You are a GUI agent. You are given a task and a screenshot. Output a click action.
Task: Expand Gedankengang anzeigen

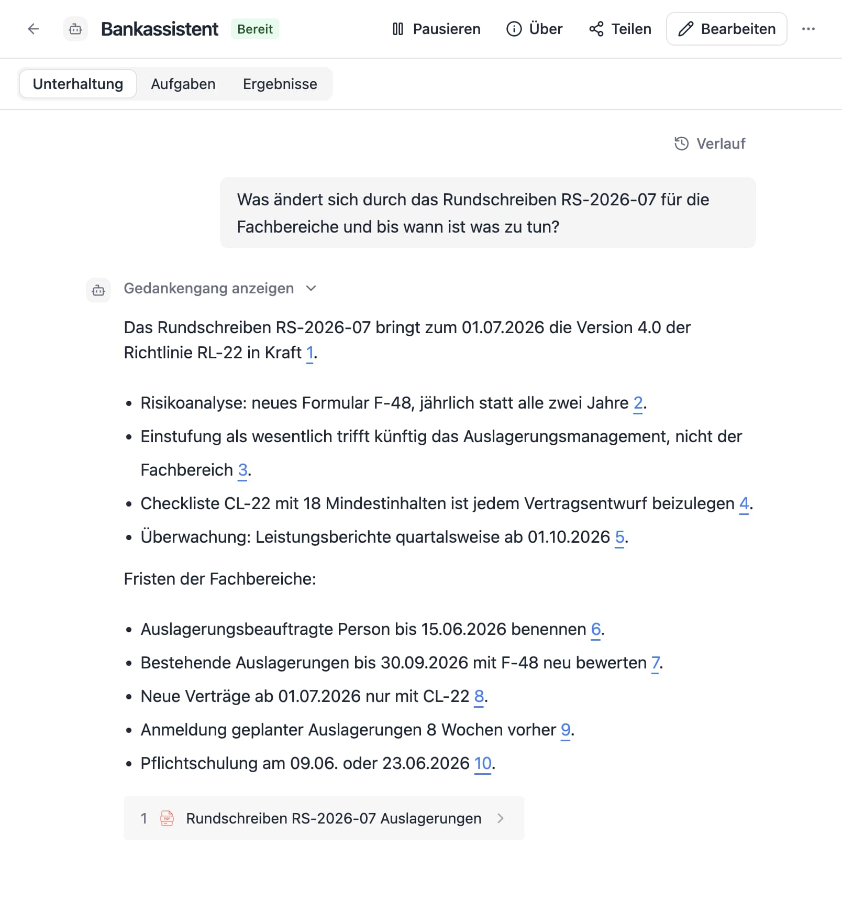(220, 288)
